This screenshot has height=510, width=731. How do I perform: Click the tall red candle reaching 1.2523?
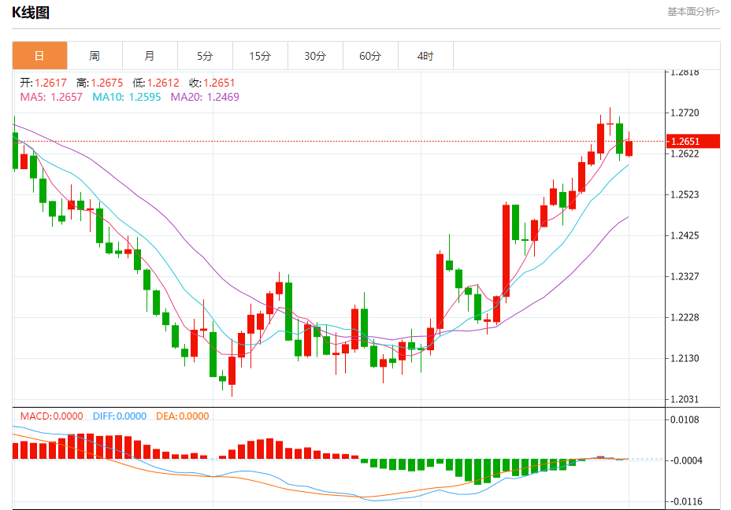[506, 250]
